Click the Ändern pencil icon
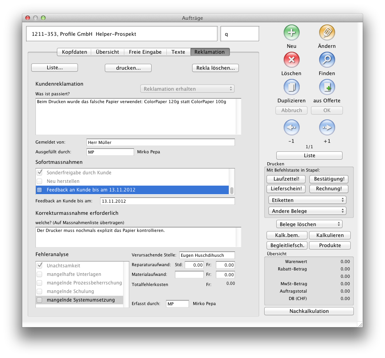 point(327,33)
